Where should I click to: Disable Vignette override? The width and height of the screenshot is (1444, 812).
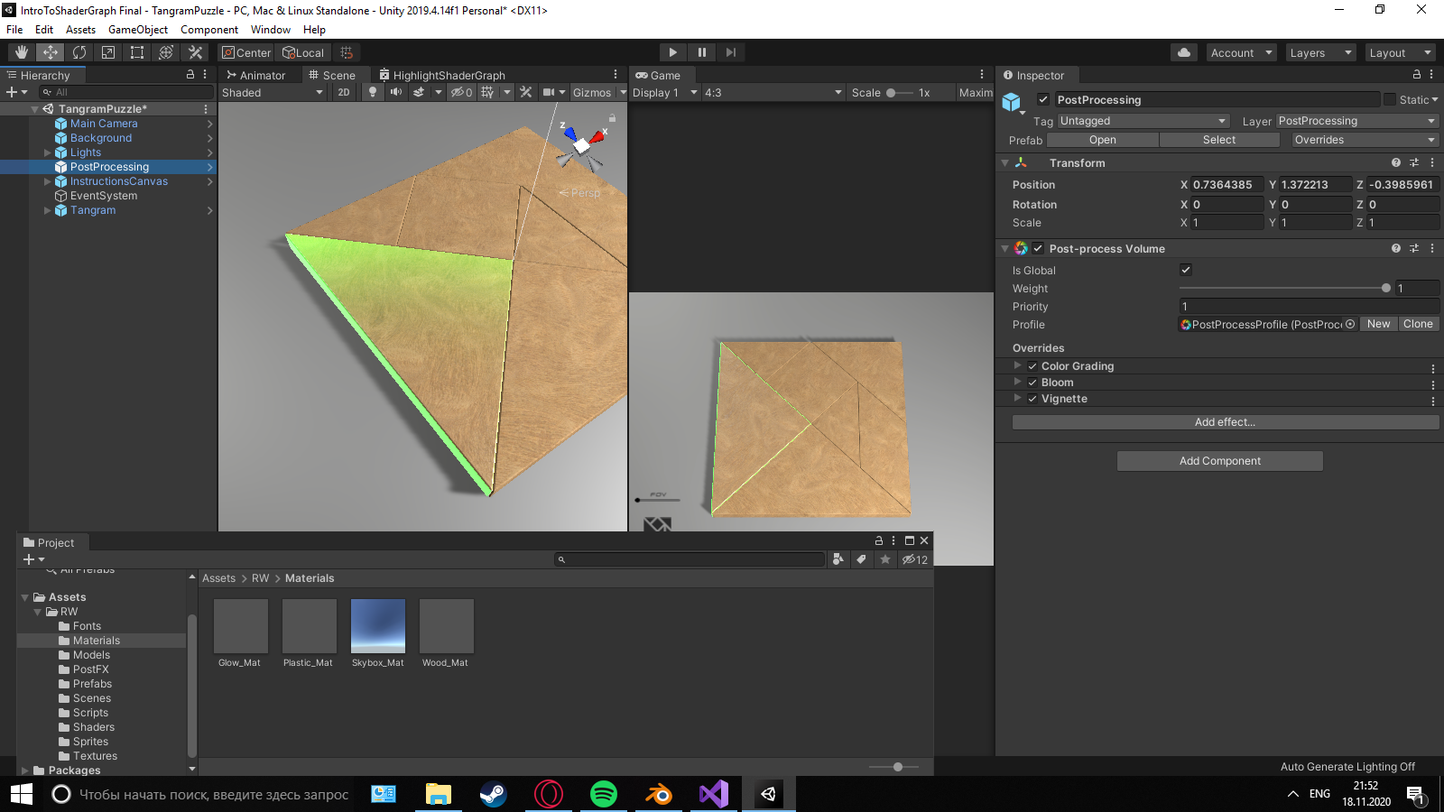pyautogui.click(x=1032, y=399)
